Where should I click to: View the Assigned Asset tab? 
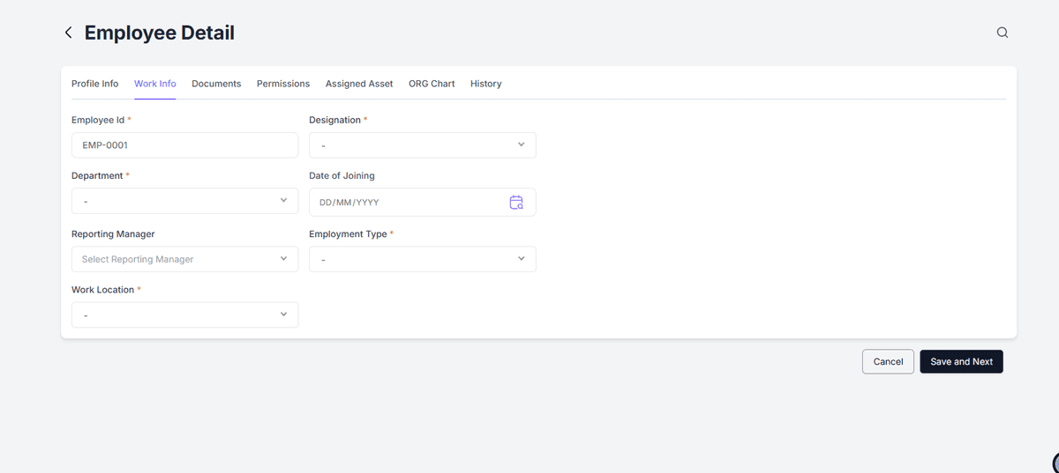[x=359, y=84]
